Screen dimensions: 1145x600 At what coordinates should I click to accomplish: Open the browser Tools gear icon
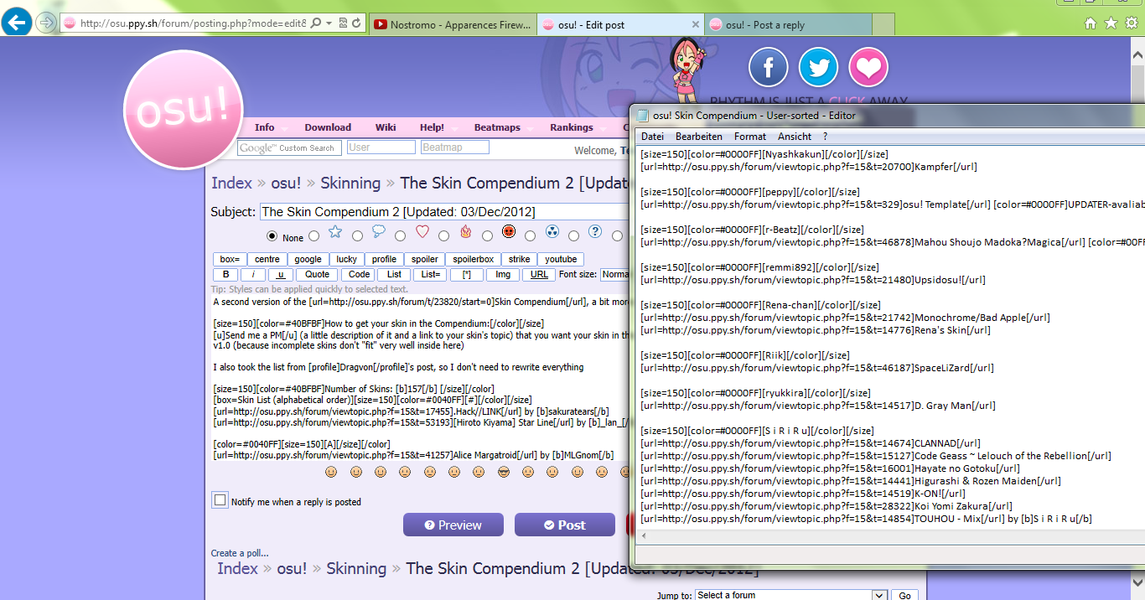pos(1131,23)
